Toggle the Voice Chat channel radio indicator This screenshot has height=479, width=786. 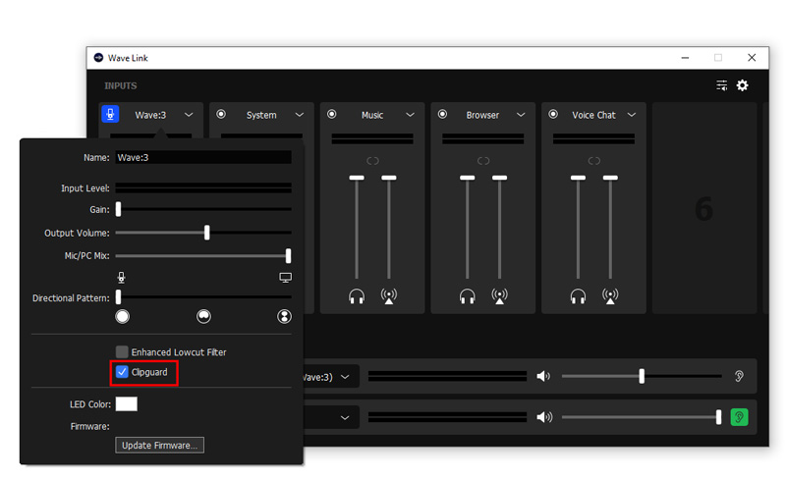click(553, 114)
